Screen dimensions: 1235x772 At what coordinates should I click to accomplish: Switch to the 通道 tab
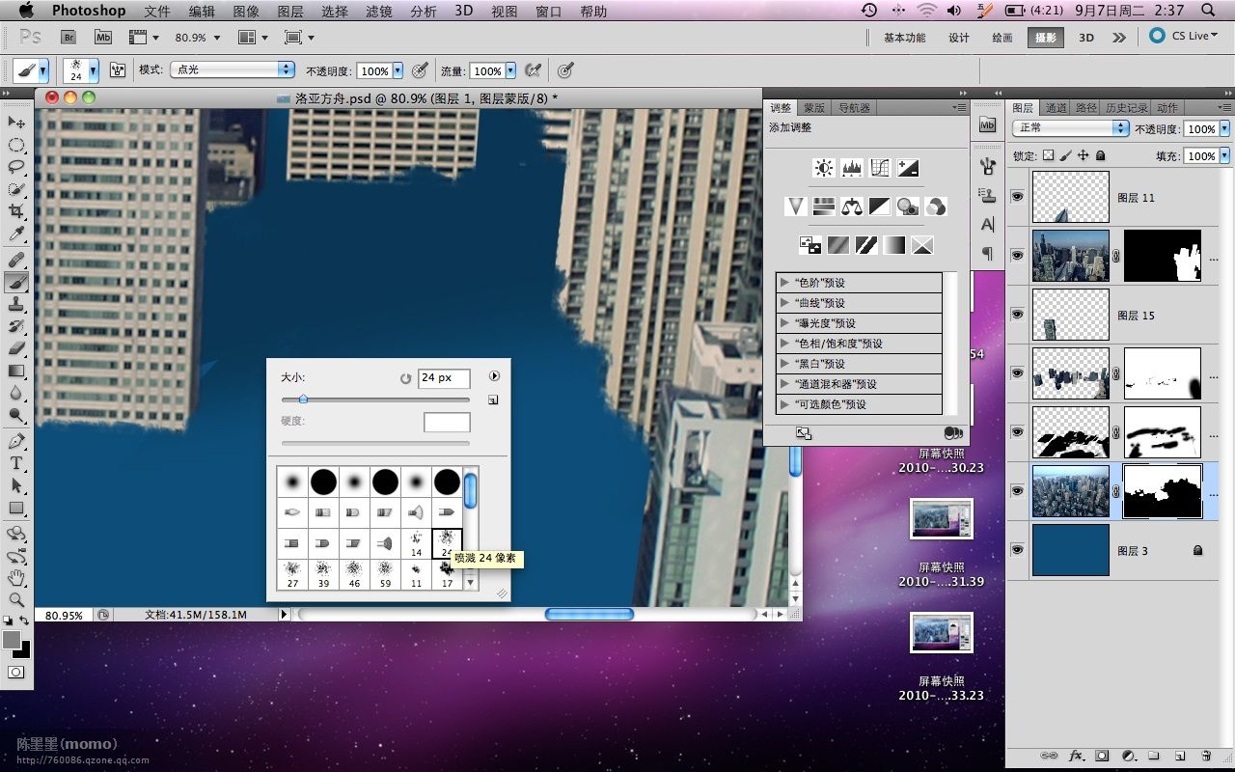1057,108
